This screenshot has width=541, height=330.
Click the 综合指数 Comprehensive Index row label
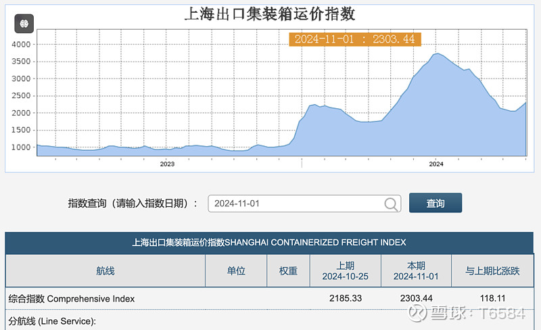click(72, 299)
